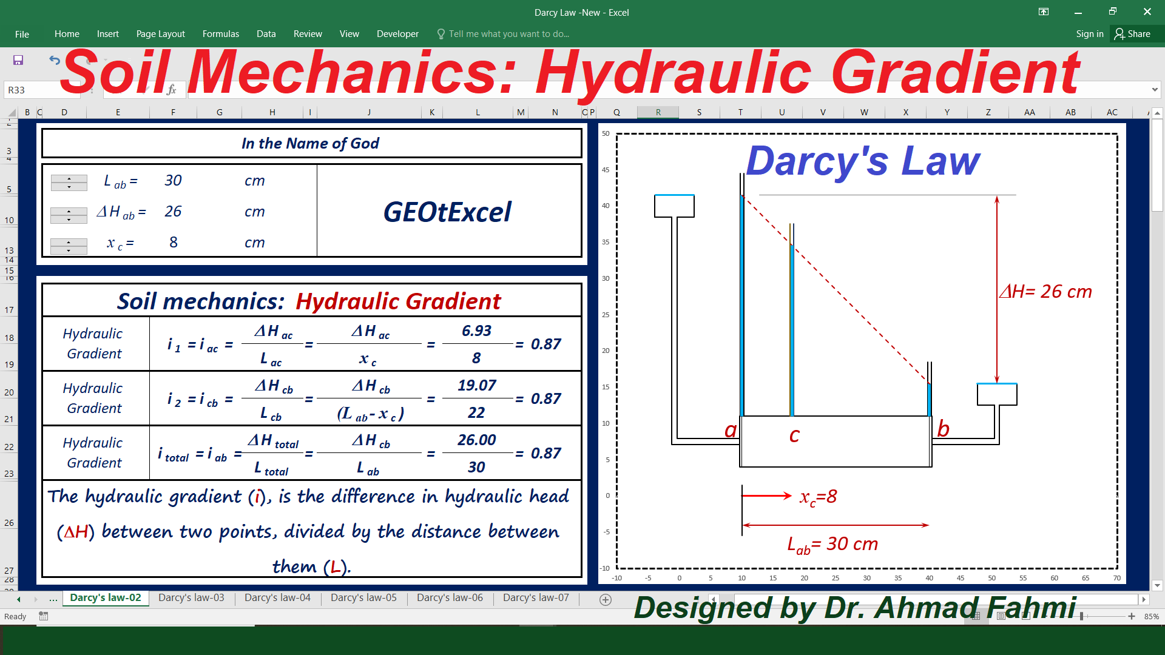Screen dimensions: 1165x655
Task: Open the Page Layout ribbon tab
Action: coord(161,34)
